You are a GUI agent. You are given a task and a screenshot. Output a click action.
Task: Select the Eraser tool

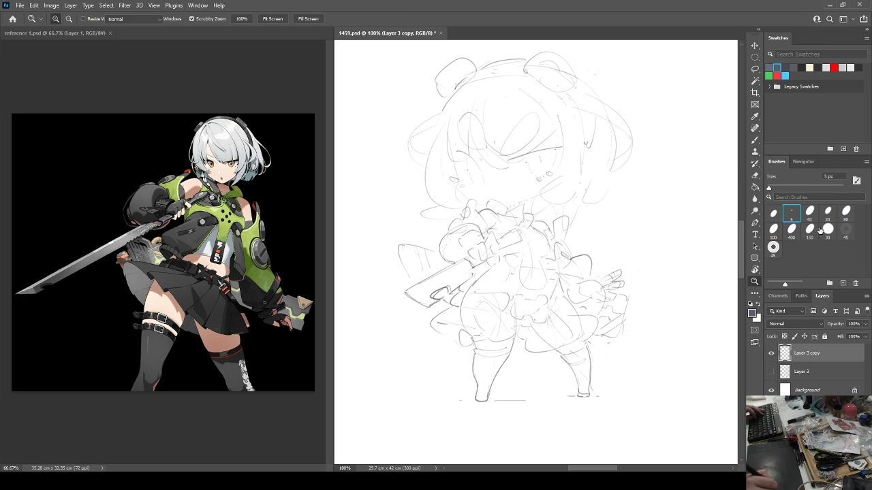pos(755,175)
